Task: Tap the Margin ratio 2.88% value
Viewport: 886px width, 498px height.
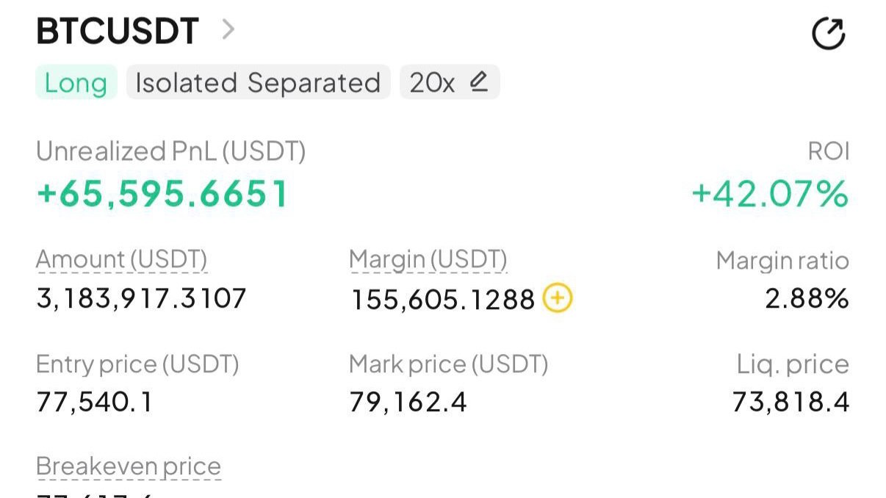Action: pos(807,299)
